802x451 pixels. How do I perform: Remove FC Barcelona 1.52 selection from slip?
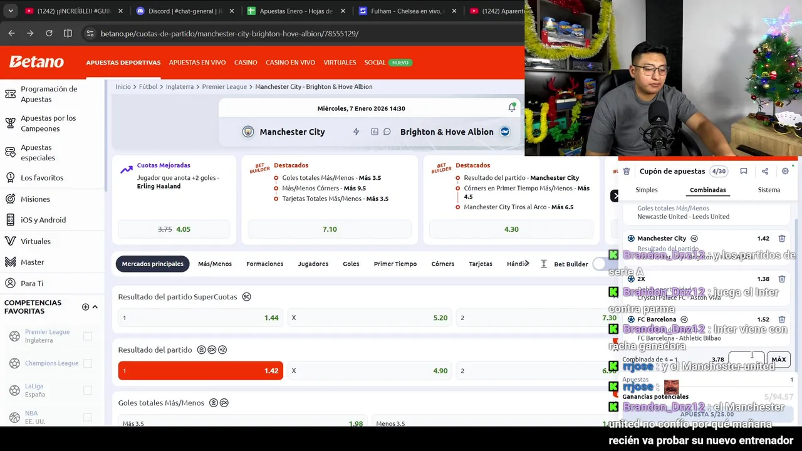(782, 319)
